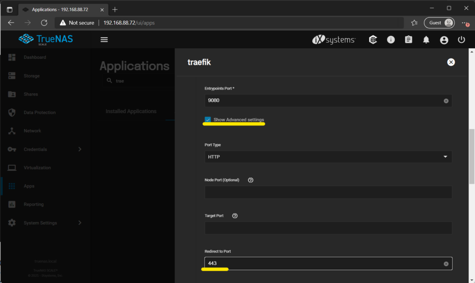Expand the System Settings submenu chevron
The width and height of the screenshot is (475, 283).
coord(80,223)
